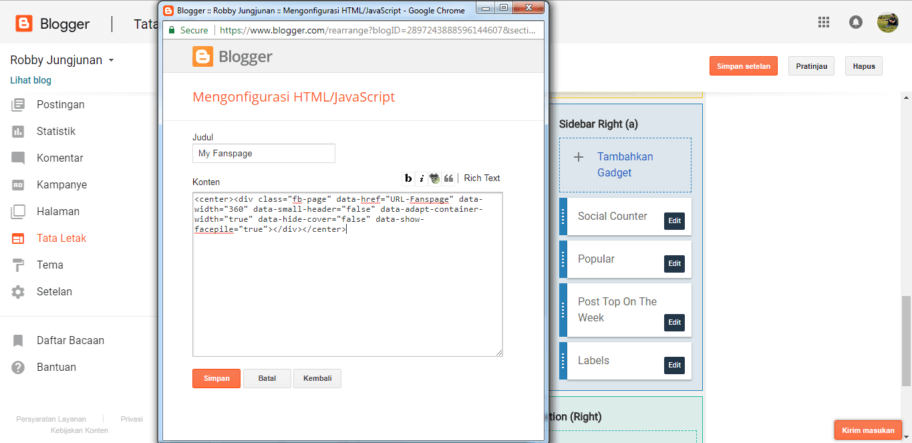This screenshot has width=912, height=443.
Task: Edit the Post Top On The Week gadget
Action: pyautogui.click(x=675, y=323)
